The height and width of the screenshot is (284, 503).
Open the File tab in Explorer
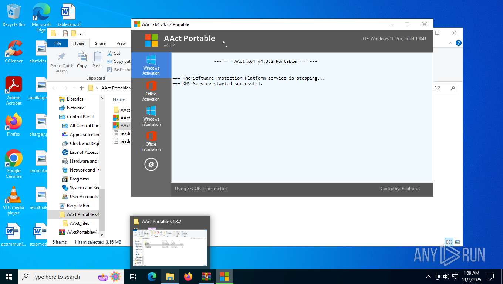(58, 43)
